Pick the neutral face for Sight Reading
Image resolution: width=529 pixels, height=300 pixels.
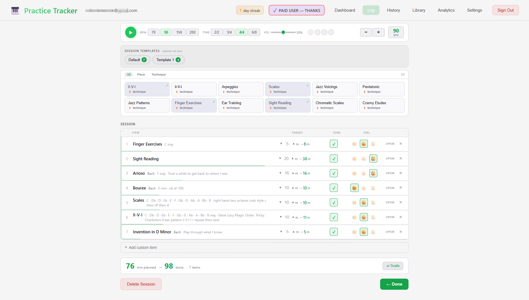click(x=364, y=159)
